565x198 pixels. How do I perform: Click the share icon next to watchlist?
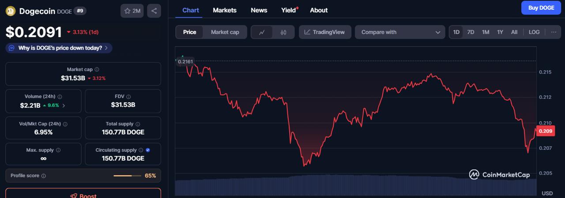coord(154,11)
